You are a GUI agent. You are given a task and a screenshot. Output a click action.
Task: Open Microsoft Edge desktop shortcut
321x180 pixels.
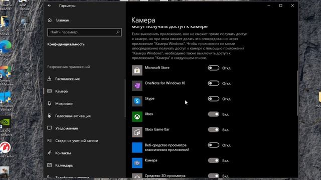[6, 50]
